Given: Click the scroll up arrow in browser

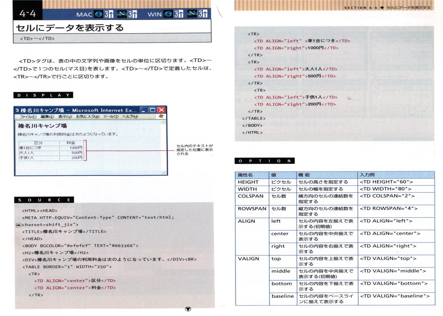Looking at the screenshot, I should coord(164,122).
